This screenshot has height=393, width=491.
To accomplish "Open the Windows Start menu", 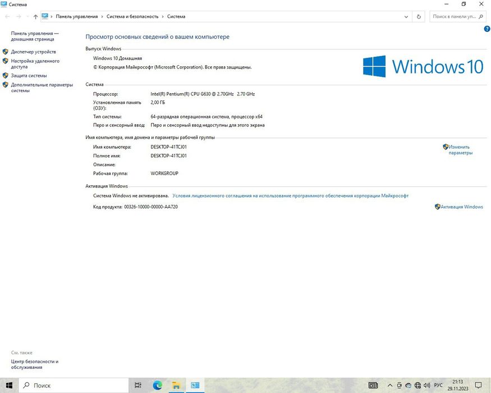I will pyautogui.click(x=9, y=385).
